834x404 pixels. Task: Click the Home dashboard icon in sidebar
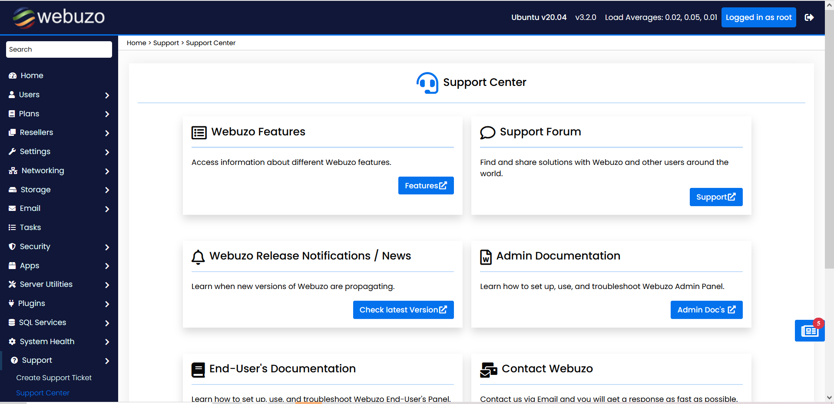(13, 76)
